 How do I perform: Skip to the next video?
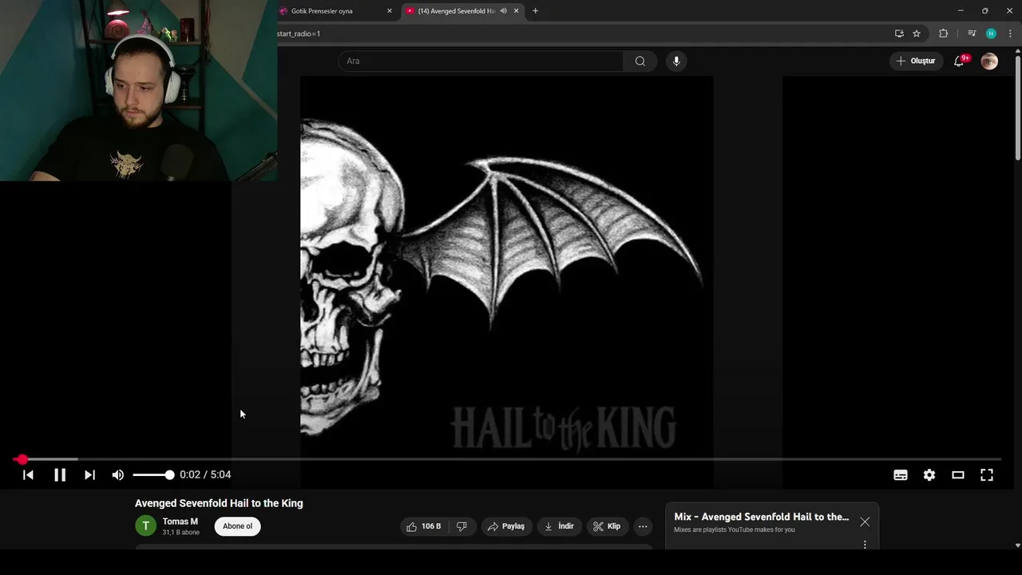tap(89, 474)
